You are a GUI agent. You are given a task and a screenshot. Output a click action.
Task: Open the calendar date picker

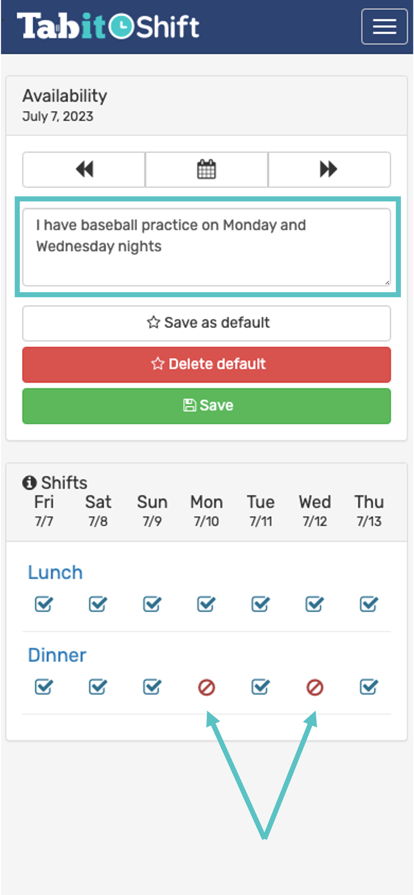(206, 169)
